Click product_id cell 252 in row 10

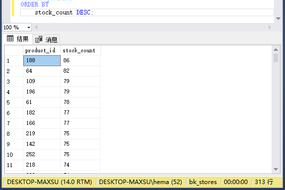point(42,155)
